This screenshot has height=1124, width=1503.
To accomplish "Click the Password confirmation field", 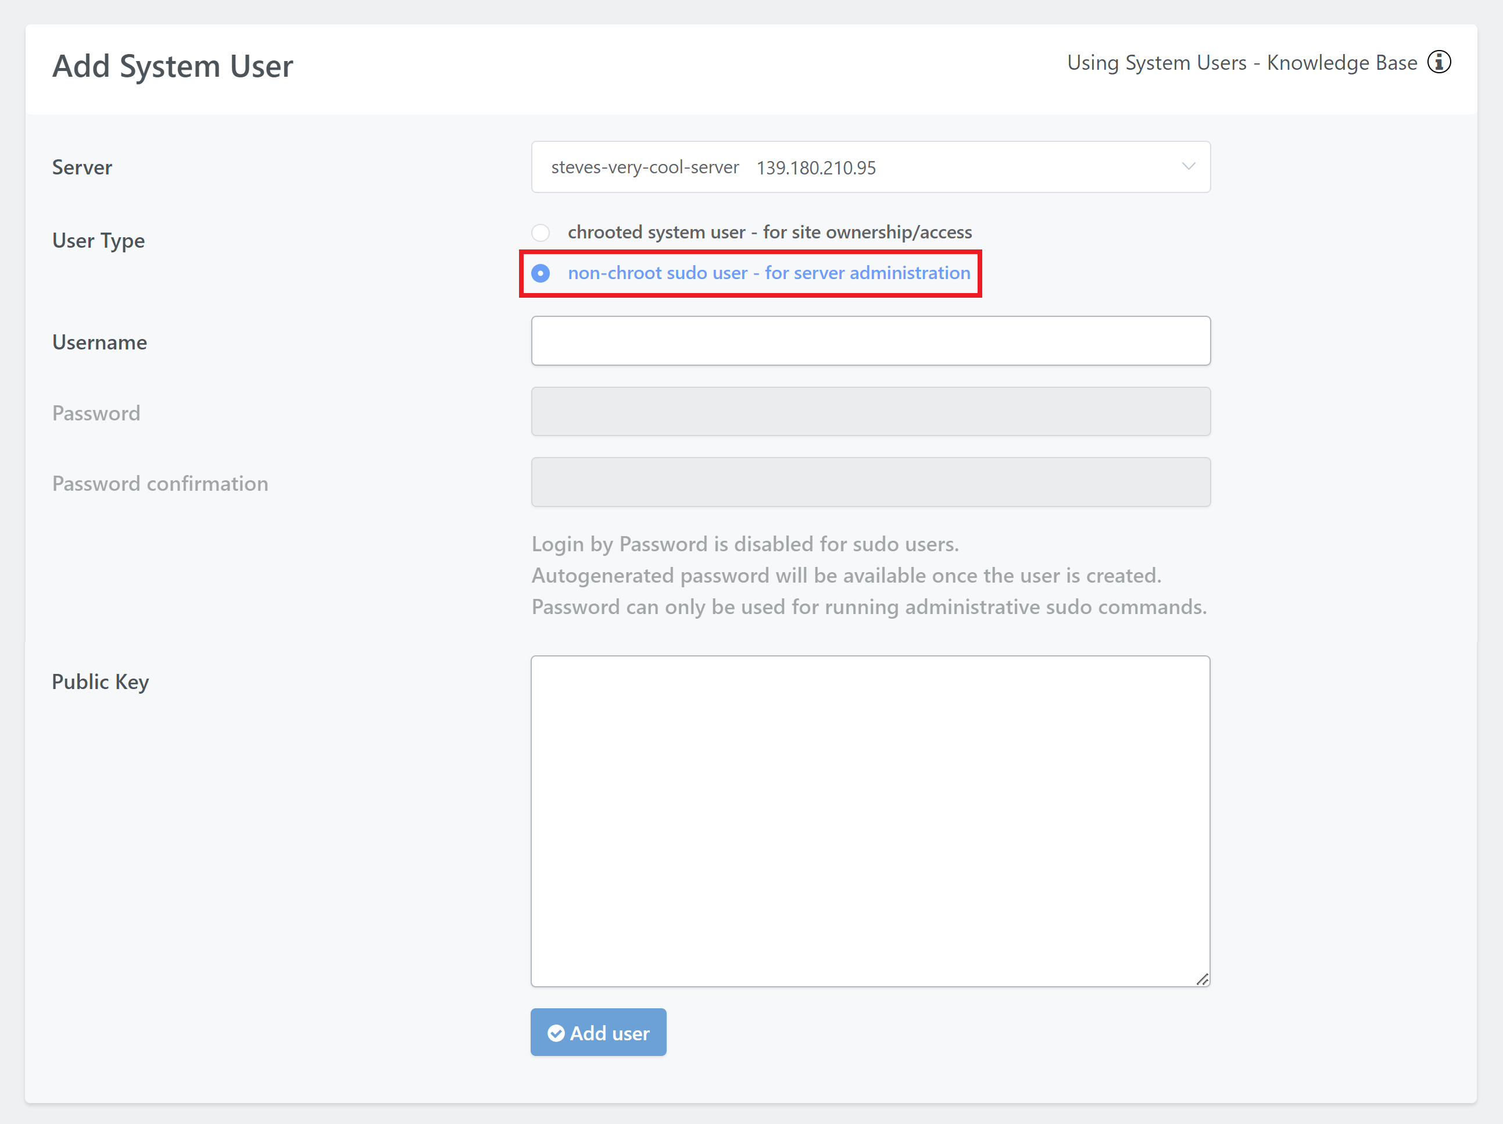I will (871, 482).
